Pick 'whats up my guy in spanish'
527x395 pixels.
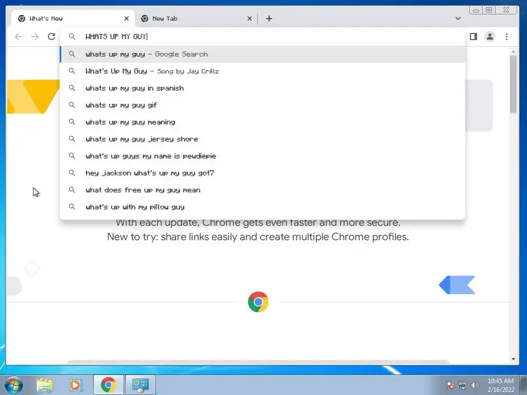click(262, 88)
